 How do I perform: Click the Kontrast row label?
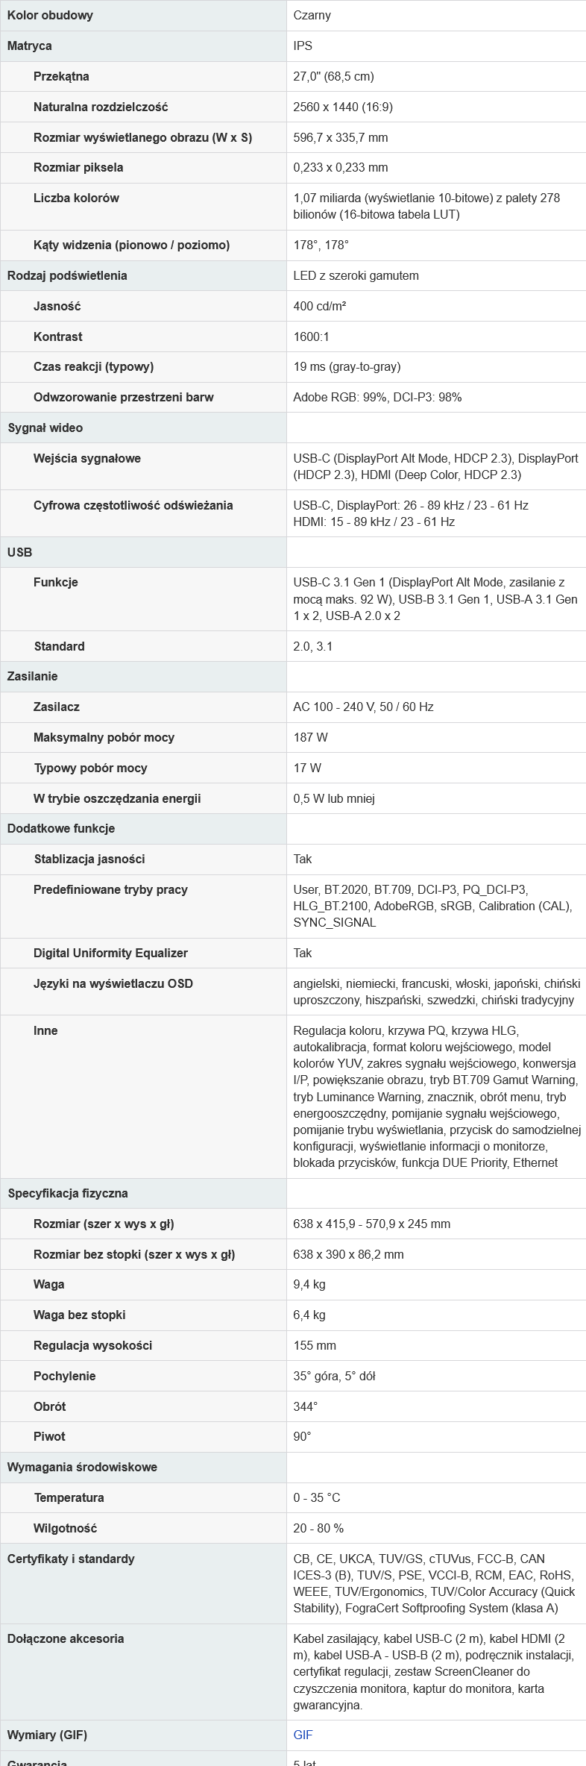[x=58, y=336]
